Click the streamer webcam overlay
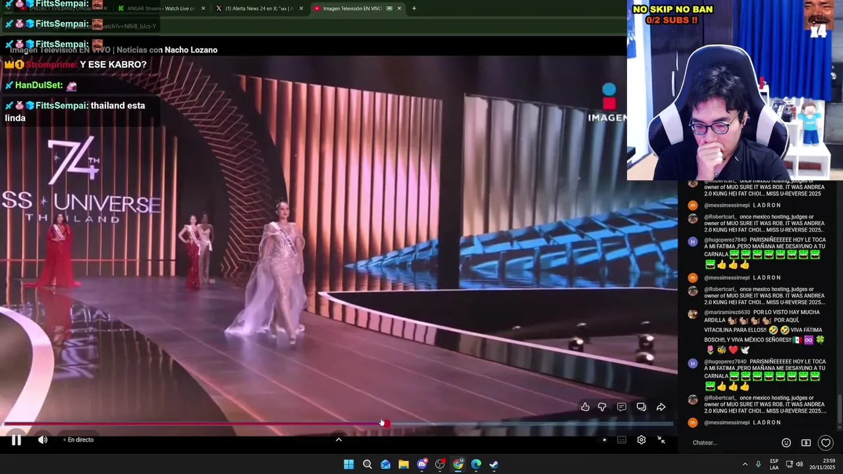Screen dimensions: 843x474 pyautogui.click(x=734, y=90)
